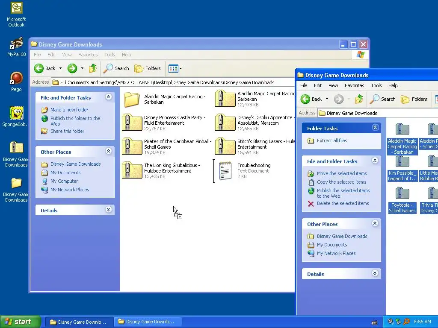Open the Pego desktop shortcut
This screenshot has width=438, height=328.
[x=16, y=82]
